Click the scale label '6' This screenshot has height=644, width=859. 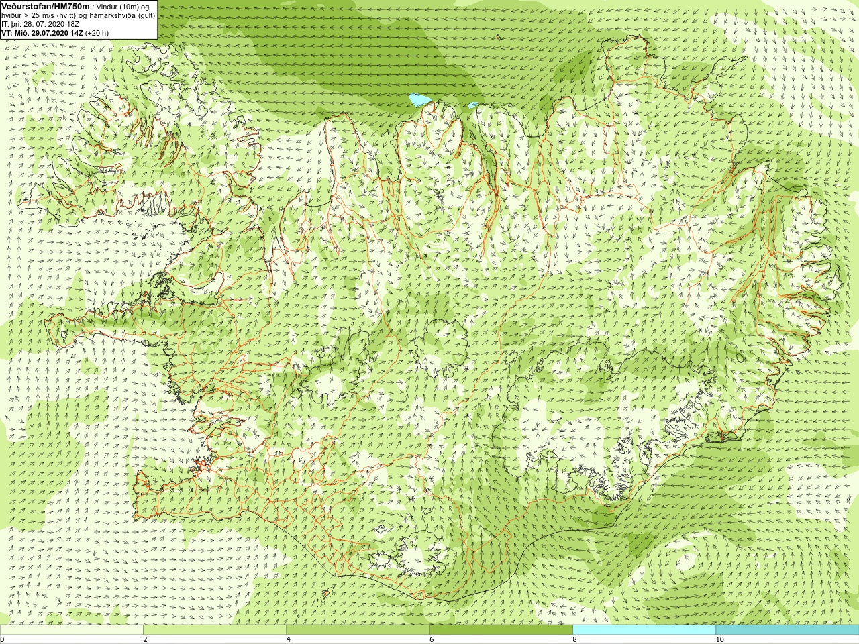tap(432, 639)
